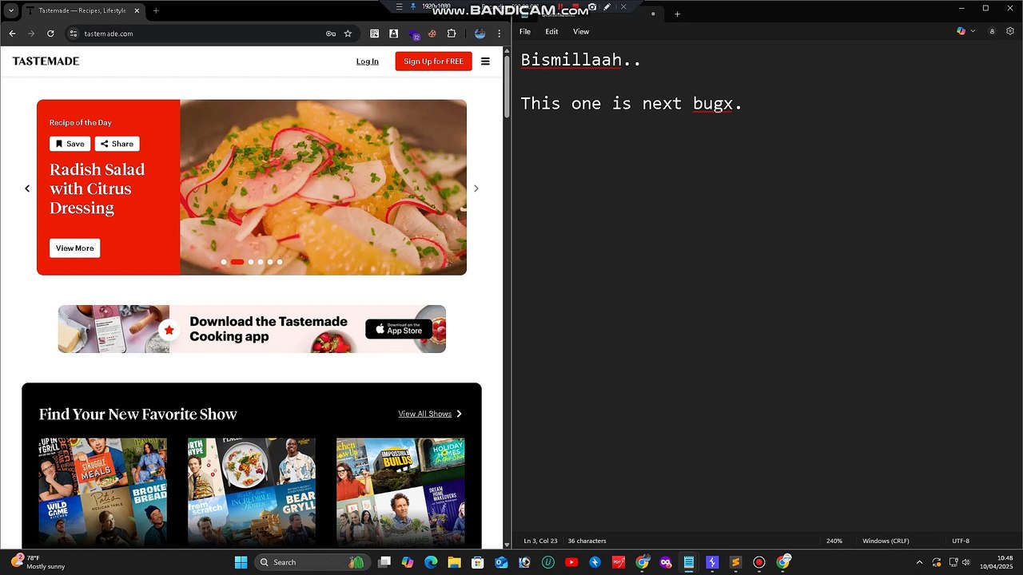Open the Radish Salad recipe photo
This screenshot has height=575, width=1023.
[x=323, y=187]
